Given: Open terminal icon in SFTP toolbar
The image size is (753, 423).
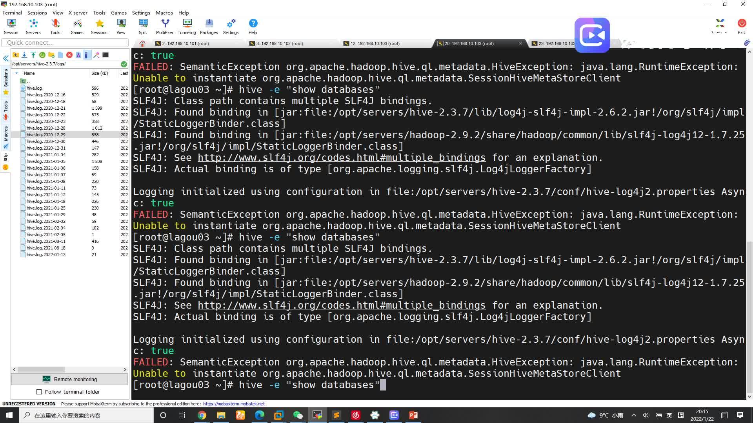Looking at the screenshot, I should [105, 55].
